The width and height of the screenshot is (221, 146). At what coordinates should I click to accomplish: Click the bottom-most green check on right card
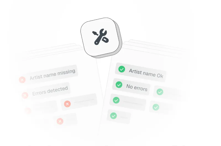(114, 116)
